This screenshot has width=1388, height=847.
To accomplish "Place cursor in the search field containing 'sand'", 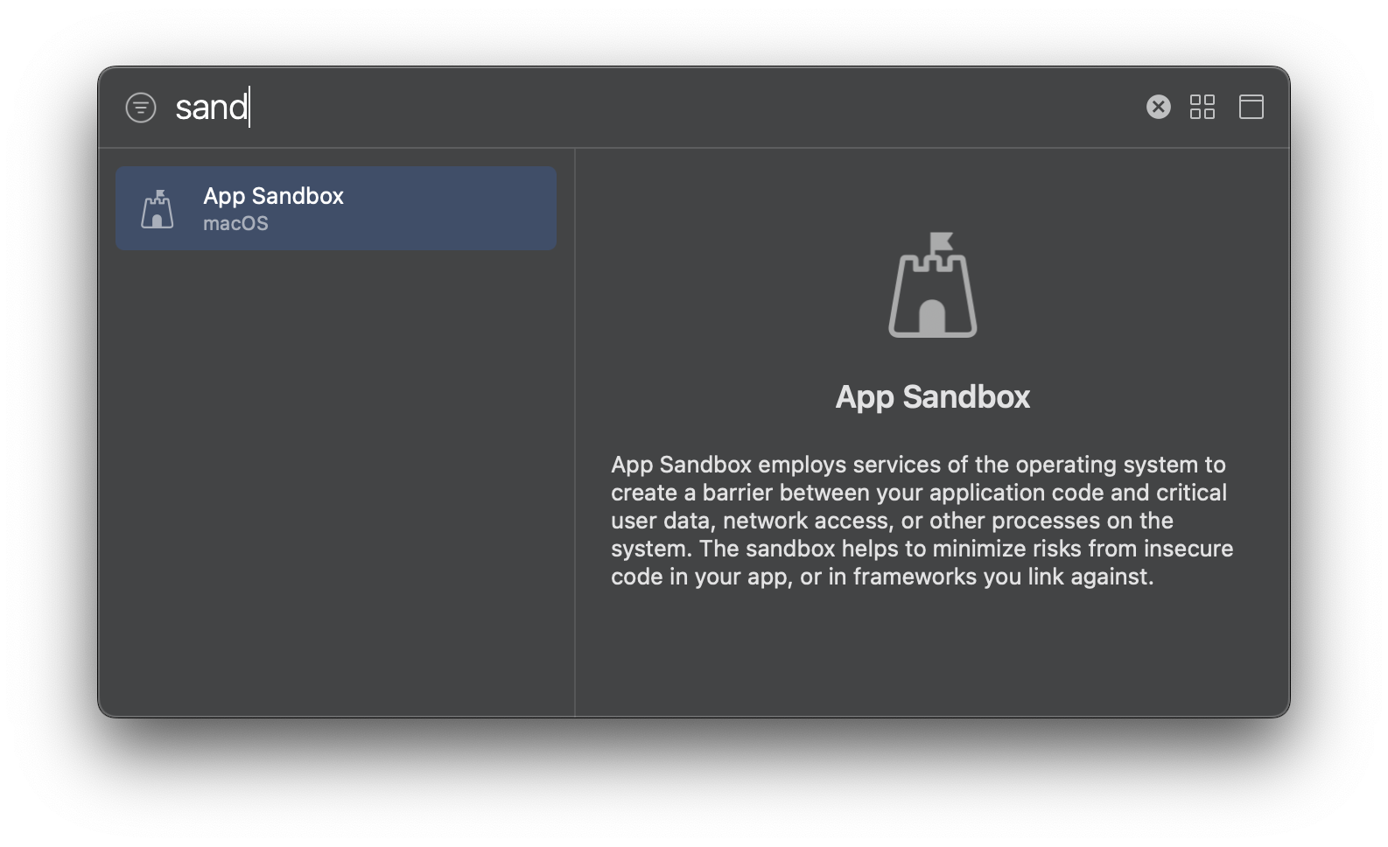I will click(648, 107).
